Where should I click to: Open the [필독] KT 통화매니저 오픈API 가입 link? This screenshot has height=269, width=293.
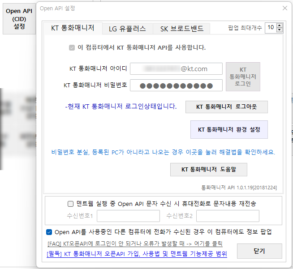click(x=137, y=254)
